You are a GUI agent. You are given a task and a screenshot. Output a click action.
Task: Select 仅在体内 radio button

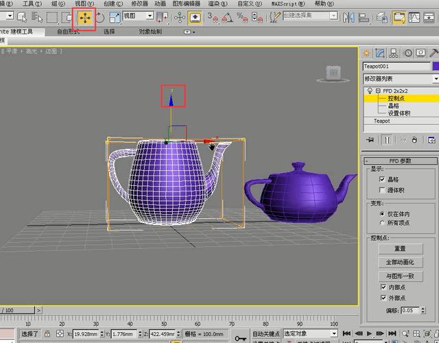[x=382, y=214]
